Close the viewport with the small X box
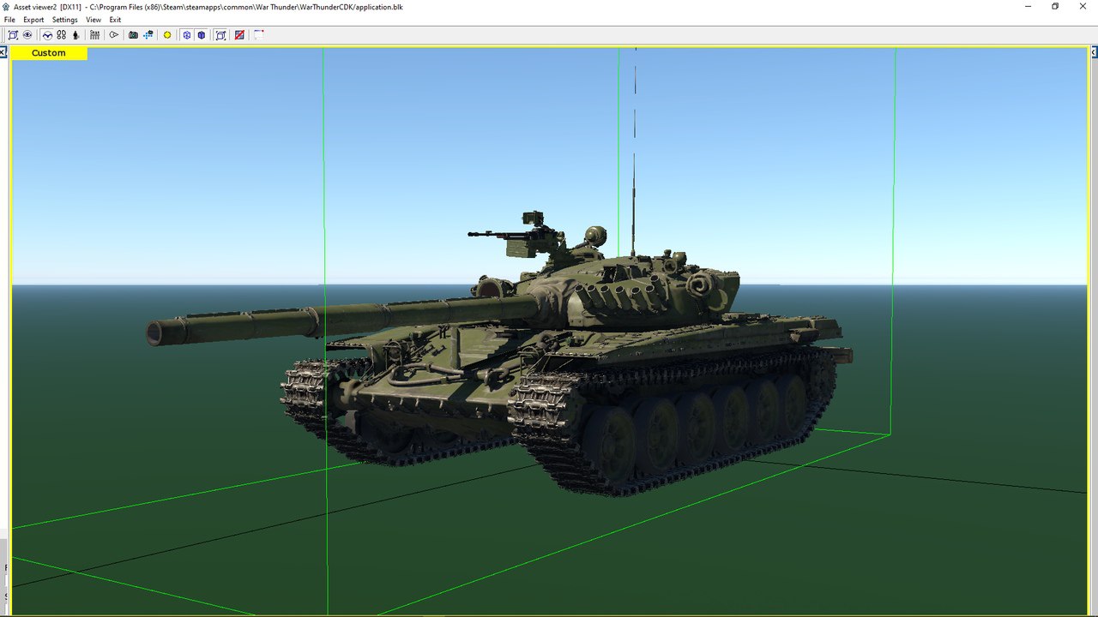This screenshot has height=617, width=1098. (3, 53)
